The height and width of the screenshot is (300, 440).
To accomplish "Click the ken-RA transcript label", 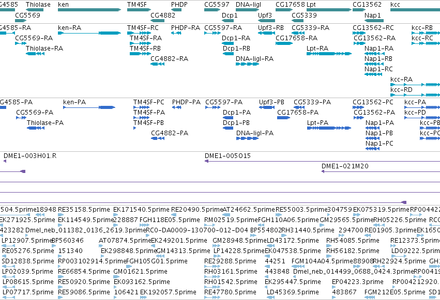I will click(x=70, y=28).
